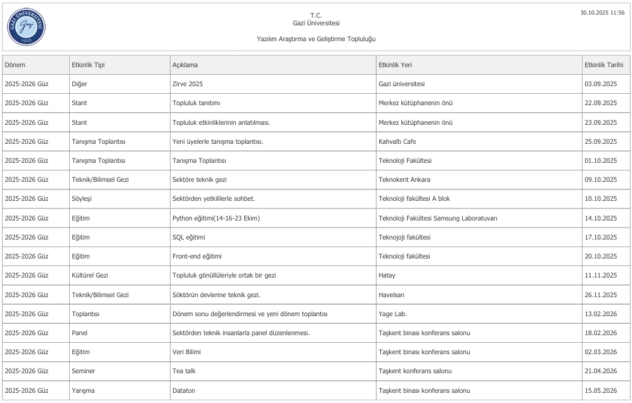Click the Veri Bilimi description cell
632x403 pixels.
(x=186, y=352)
